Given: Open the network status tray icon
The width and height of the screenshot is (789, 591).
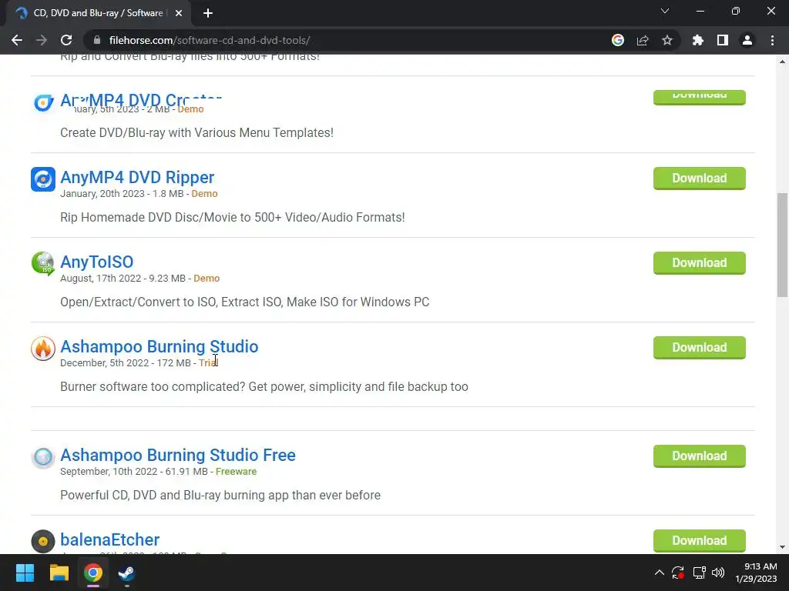Looking at the screenshot, I should [699, 573].
